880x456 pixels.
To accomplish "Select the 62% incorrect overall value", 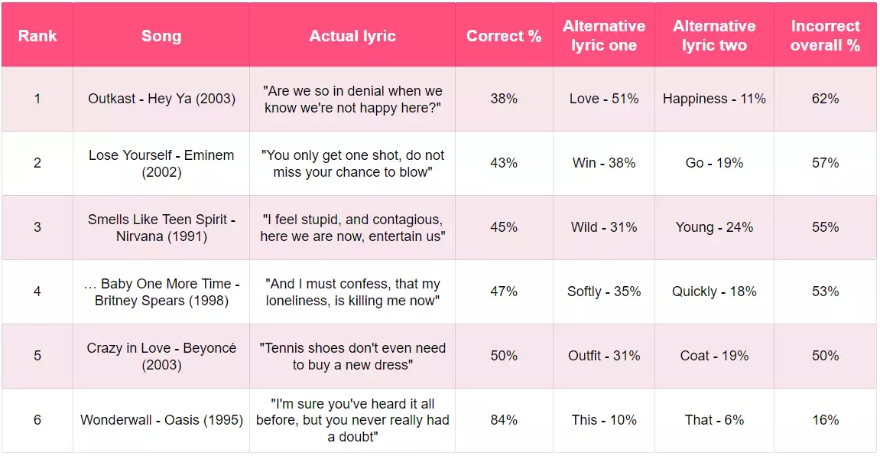I will pyautogui.click(x=825, y=99).
